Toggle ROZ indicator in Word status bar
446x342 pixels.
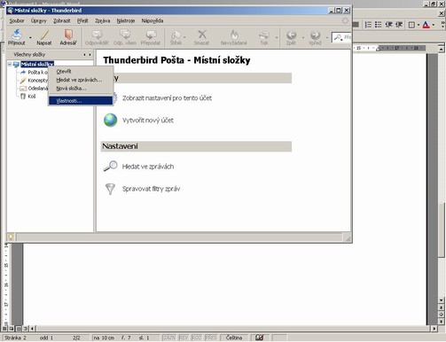[197, 338]
